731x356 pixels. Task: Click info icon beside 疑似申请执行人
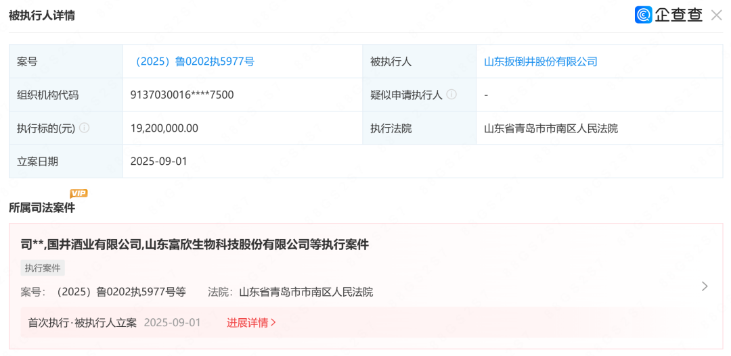tap(451, 95)
